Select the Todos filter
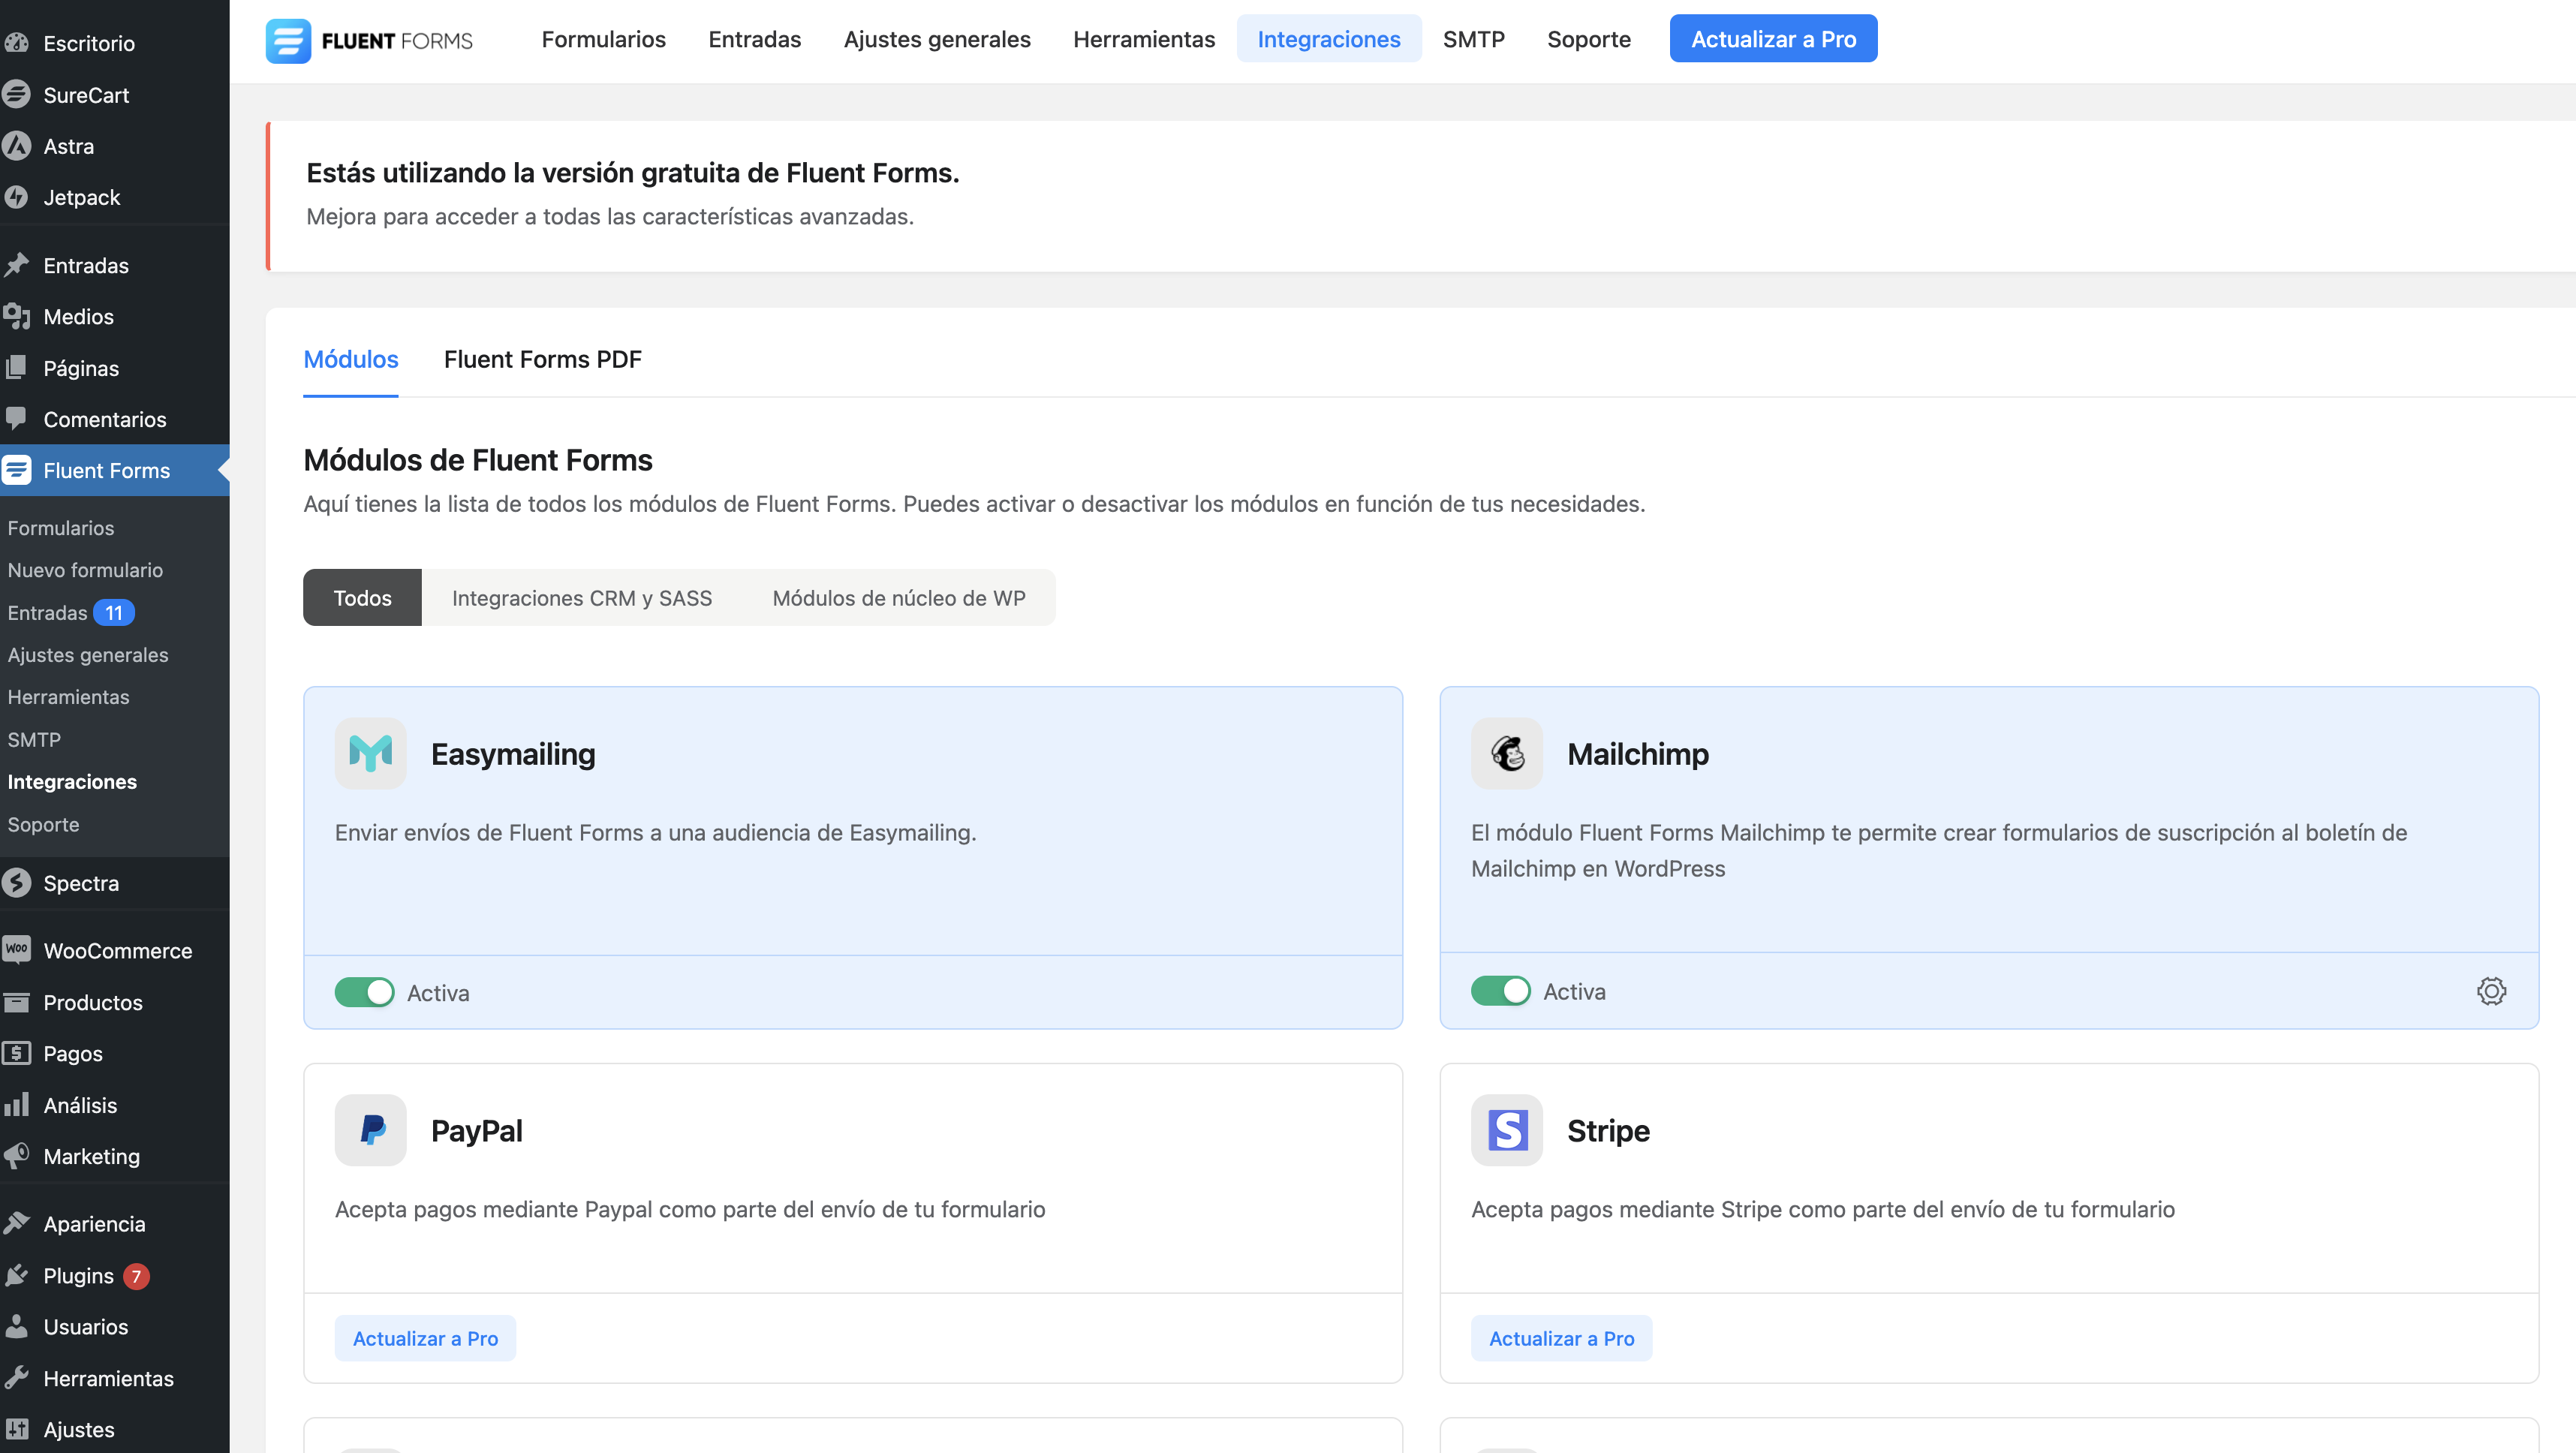The width and height of the screenshot is (2576, 1453). coord(362,597)
